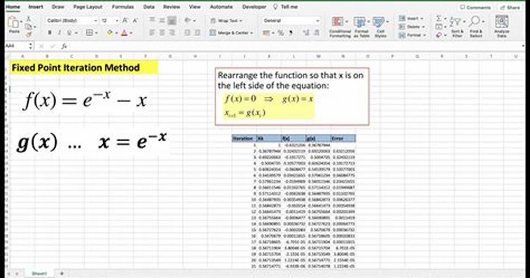This screenshot has height=278, width=530.
Task: Center text horizontally
Action: tap(162, 33)
